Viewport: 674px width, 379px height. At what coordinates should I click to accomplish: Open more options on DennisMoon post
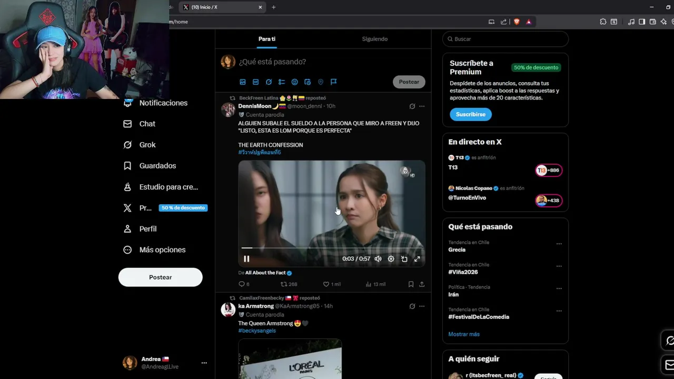click(x=422, y=106)
